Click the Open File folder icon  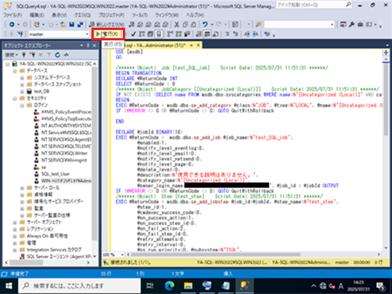coord(63,25)
